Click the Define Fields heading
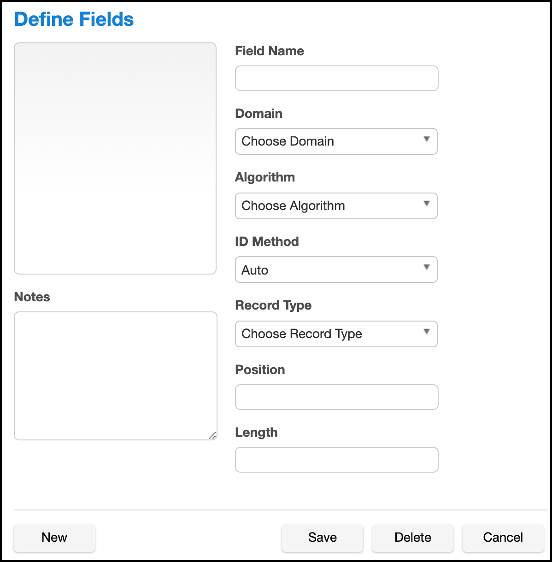The height and width of the screenshot is (562, 552). pyautogui.click(x=74, y=19)
